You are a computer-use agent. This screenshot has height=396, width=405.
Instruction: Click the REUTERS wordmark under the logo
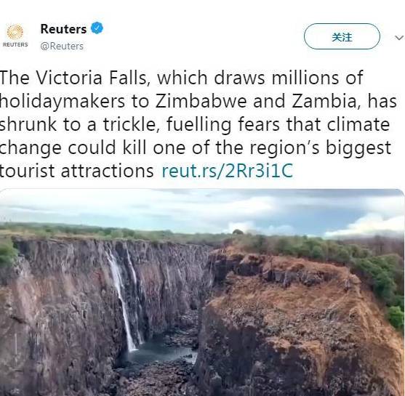[x=15, y=44]
